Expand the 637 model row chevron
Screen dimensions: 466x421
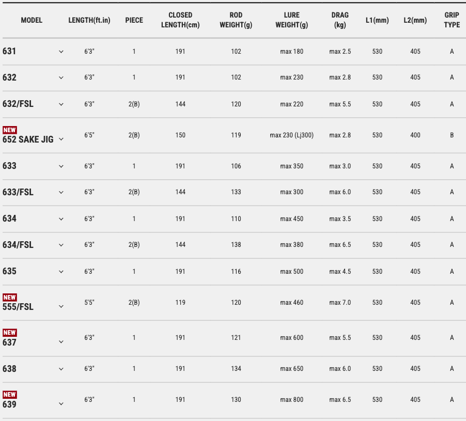pyautogui.click(x=61, y=342)
